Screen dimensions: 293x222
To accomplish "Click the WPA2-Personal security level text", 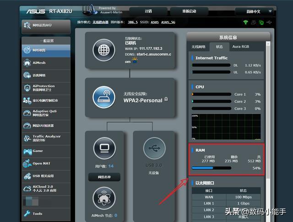I will 143,101.
